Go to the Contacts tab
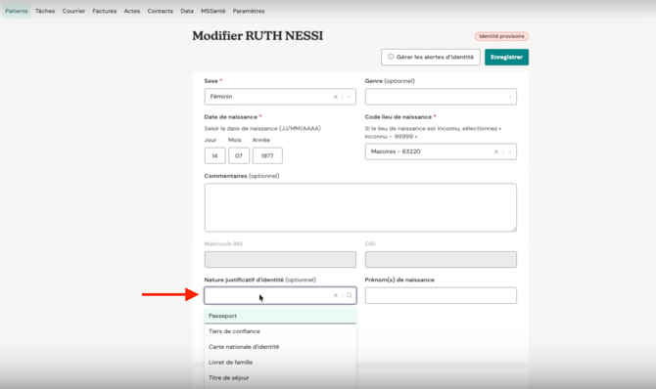 [x=160, y=11]
